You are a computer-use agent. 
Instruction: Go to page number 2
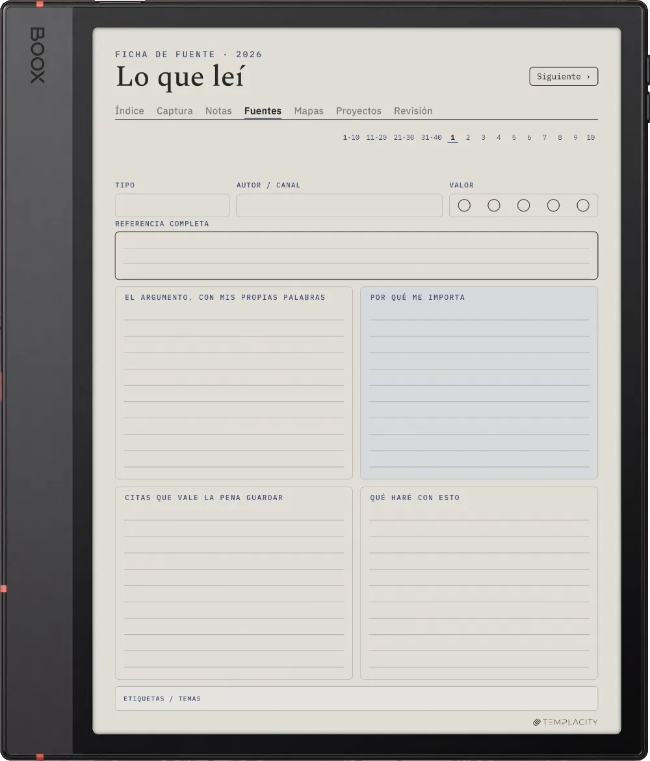pyautogui.click(x=468, y=138)
